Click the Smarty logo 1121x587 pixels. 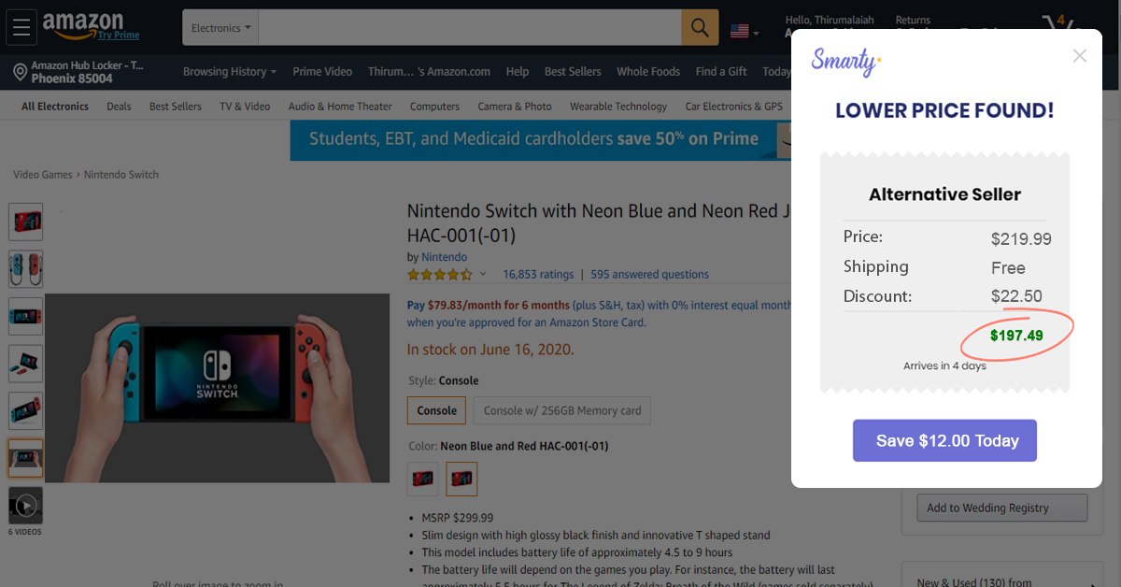pyautogui.click(x=846, y=62)
